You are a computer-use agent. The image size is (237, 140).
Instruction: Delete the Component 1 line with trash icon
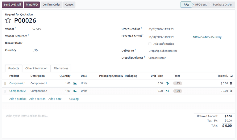tap(231, 83)
